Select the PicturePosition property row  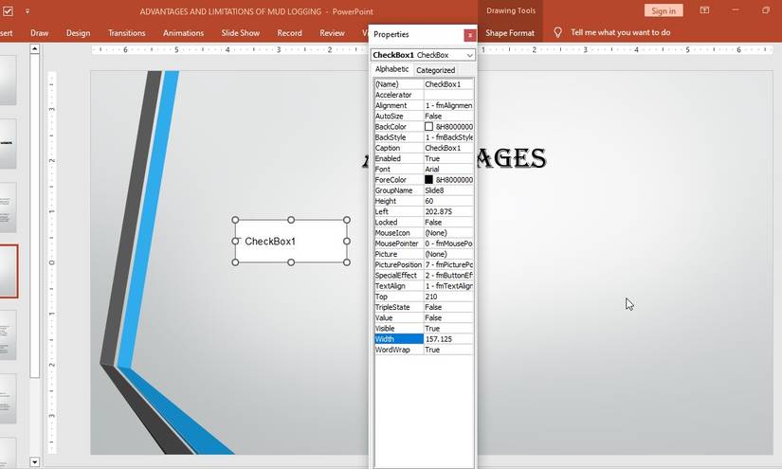424,264
